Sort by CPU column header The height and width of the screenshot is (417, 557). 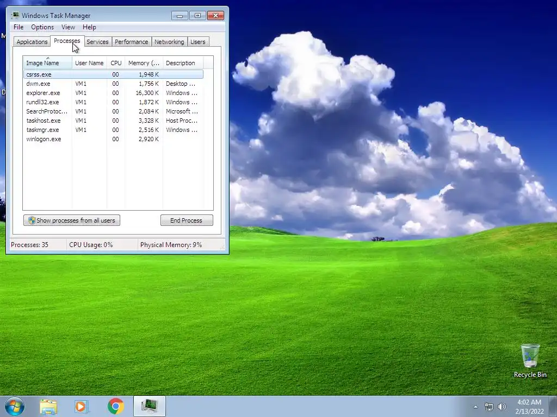click(116, 63)
